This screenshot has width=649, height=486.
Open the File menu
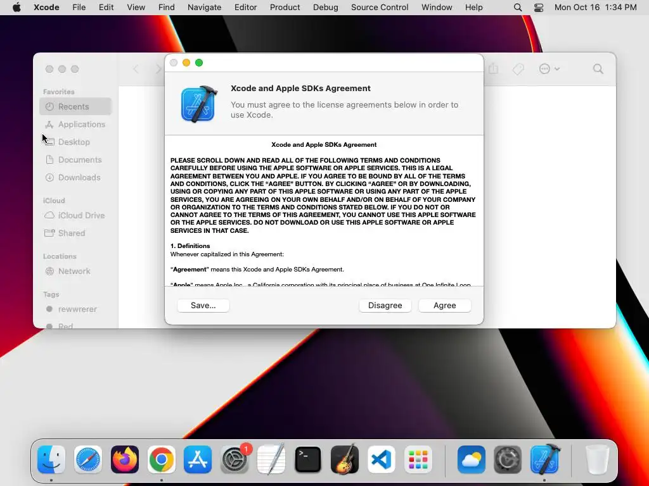coord(79,8)
